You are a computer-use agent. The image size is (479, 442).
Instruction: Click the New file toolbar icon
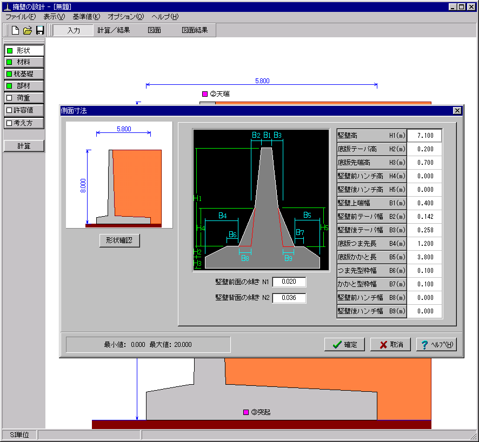point(16,30)
